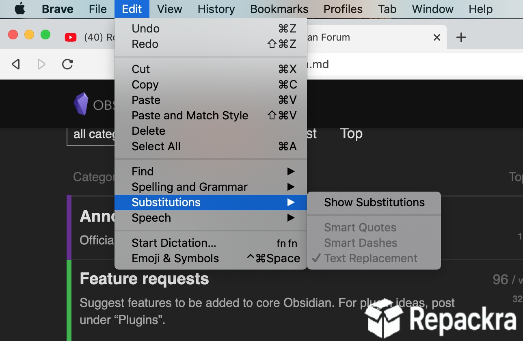Select Copy in the Edit menu

click(x=210, y=85)
